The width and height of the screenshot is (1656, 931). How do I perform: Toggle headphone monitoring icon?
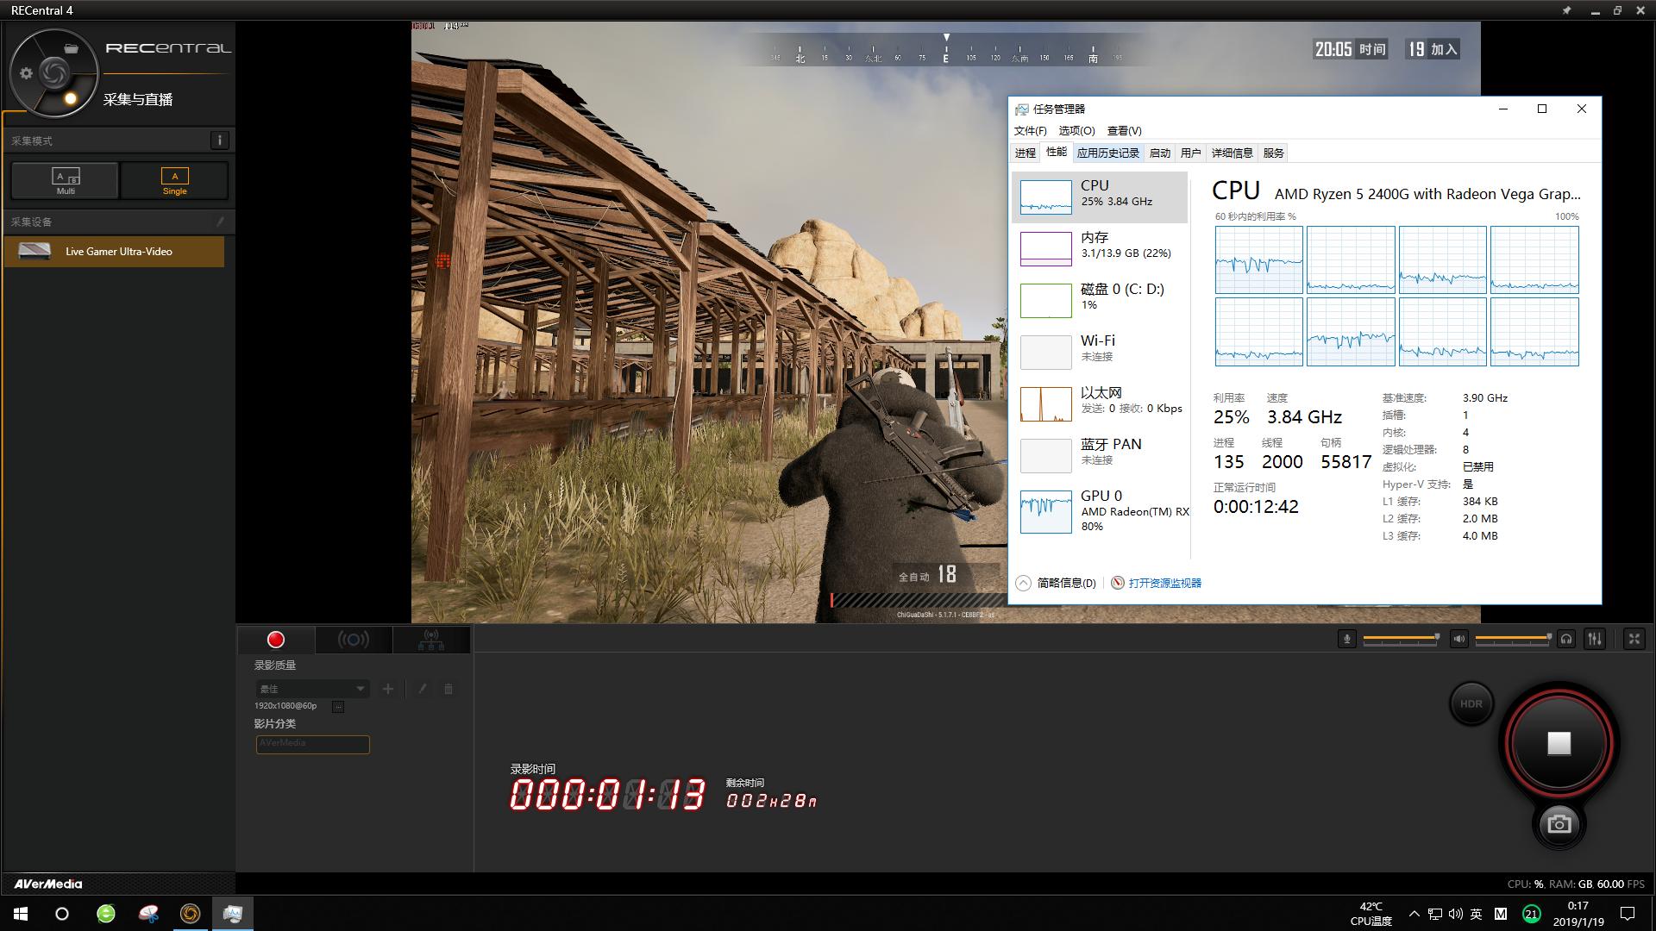1566,639
